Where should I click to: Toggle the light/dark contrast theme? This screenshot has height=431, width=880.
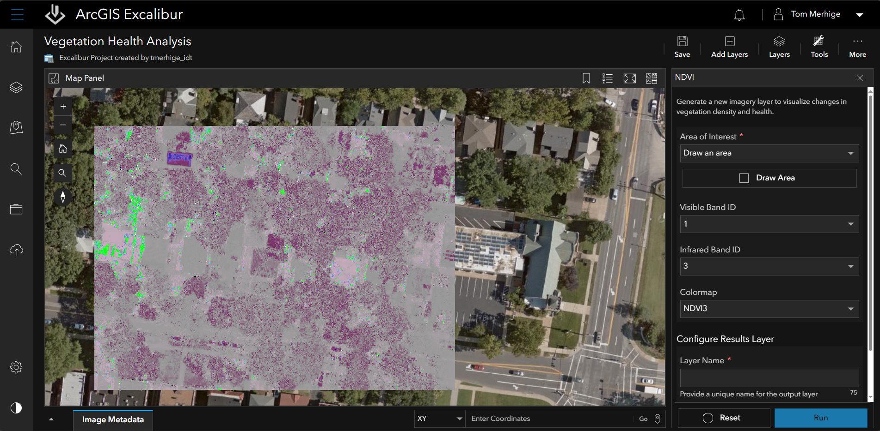[16, 408]
